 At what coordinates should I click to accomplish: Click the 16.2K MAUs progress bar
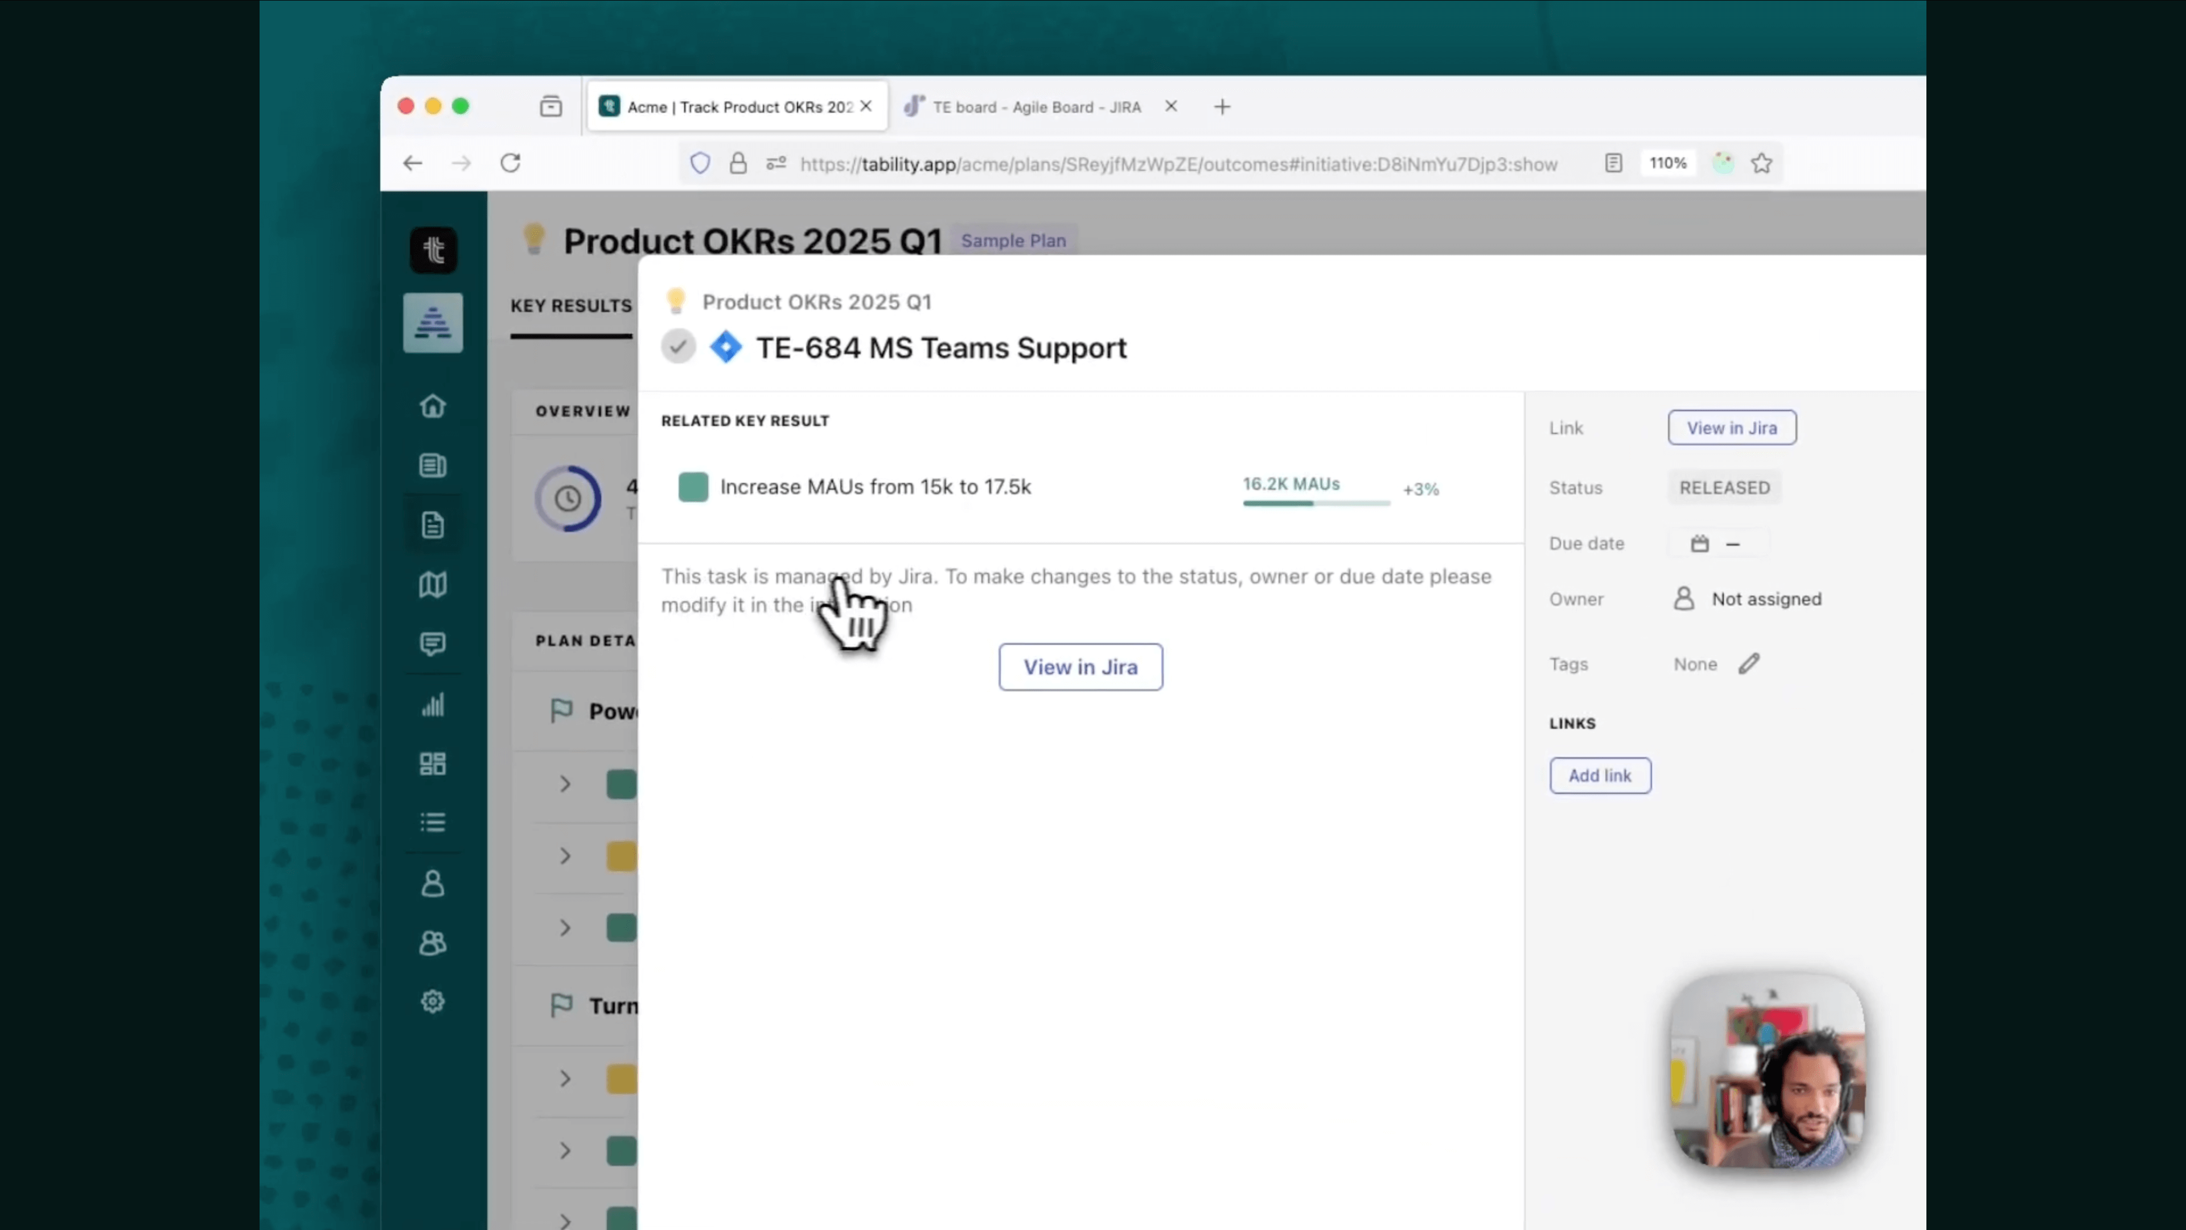click(x=1316, y=503)
